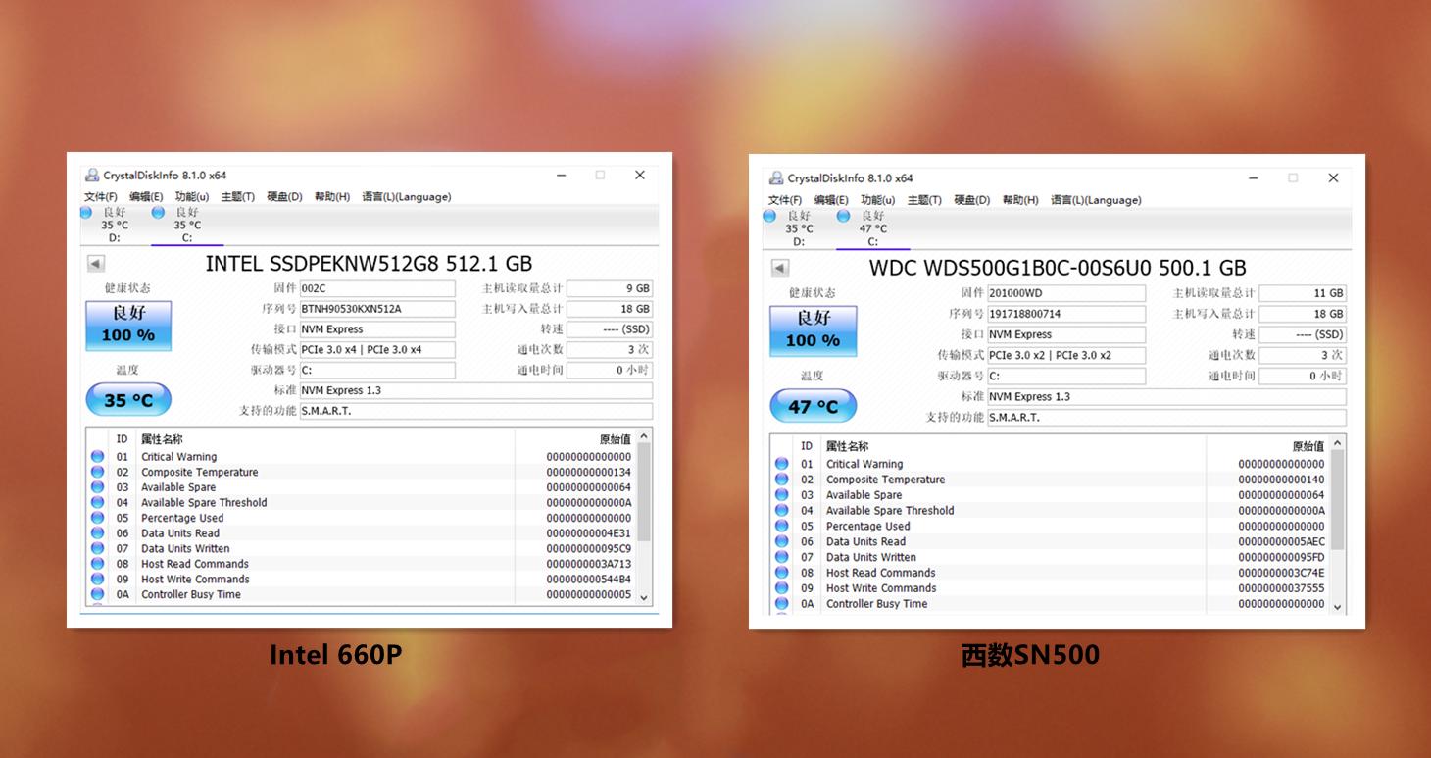The height and width of the screenshot is (758, 1431).
Task: Open 语言(L)(Language) menu in Intel window
Action: click(x=407, y=196)
